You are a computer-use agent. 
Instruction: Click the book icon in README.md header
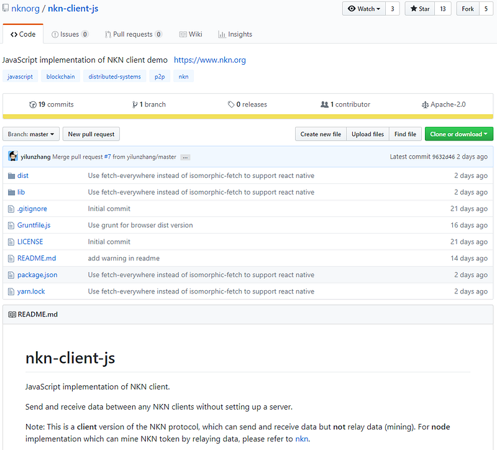12,315
